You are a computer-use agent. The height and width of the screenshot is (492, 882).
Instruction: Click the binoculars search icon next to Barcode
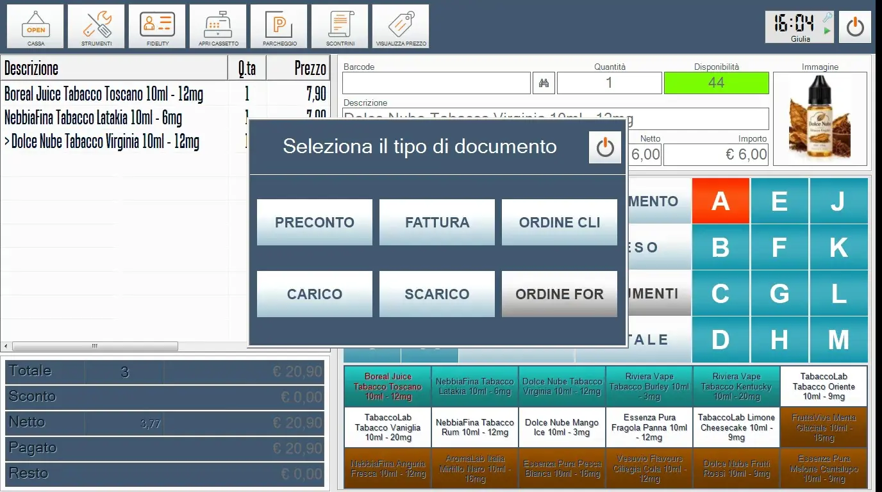point(544,83)
